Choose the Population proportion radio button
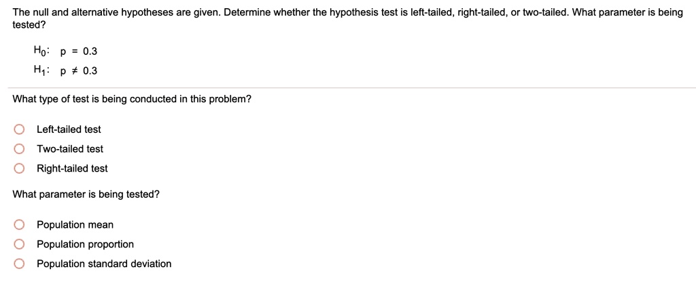 tap(20, 245)
